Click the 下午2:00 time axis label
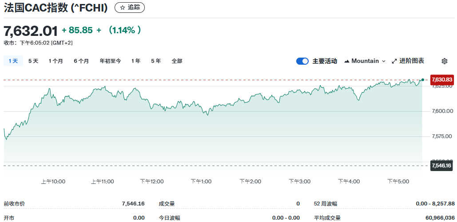 point(250,182)
